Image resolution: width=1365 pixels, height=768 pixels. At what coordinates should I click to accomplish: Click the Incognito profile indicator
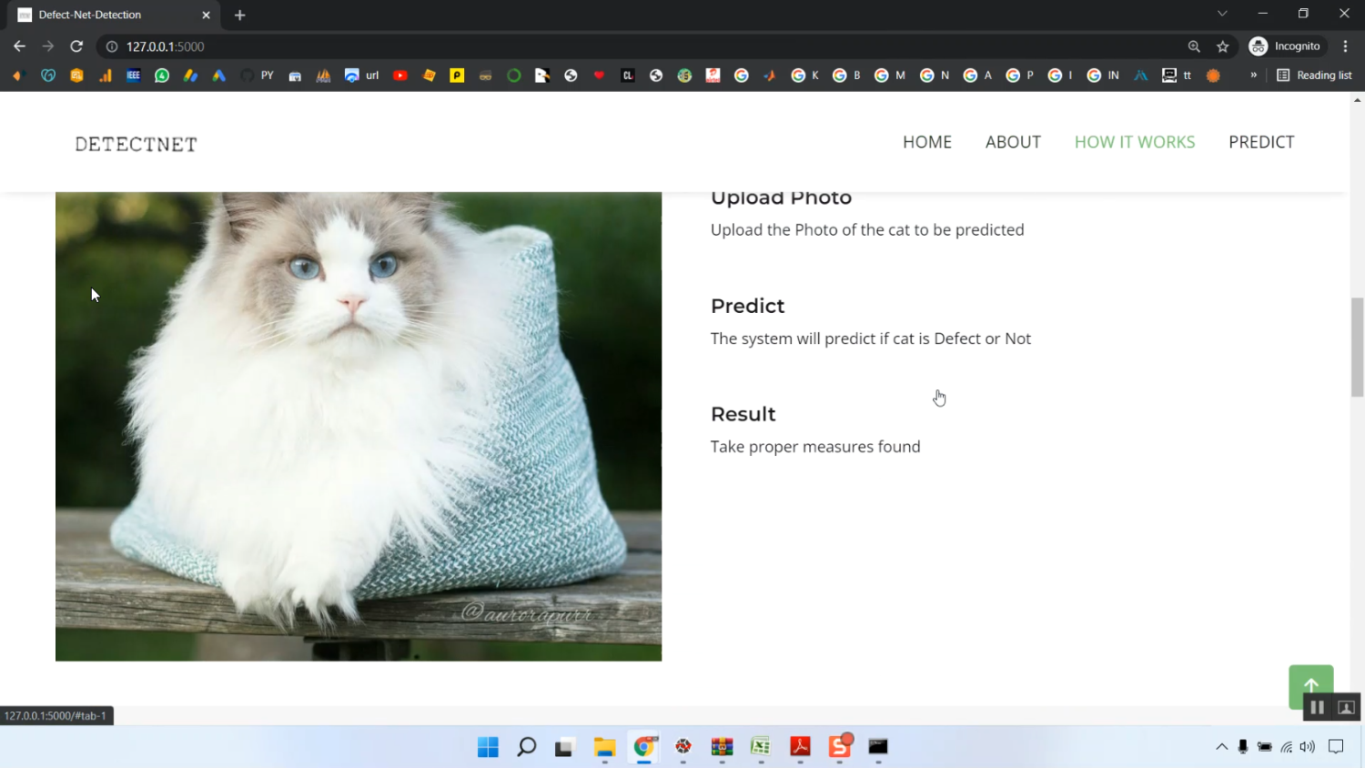click(x=1286, y=45)
